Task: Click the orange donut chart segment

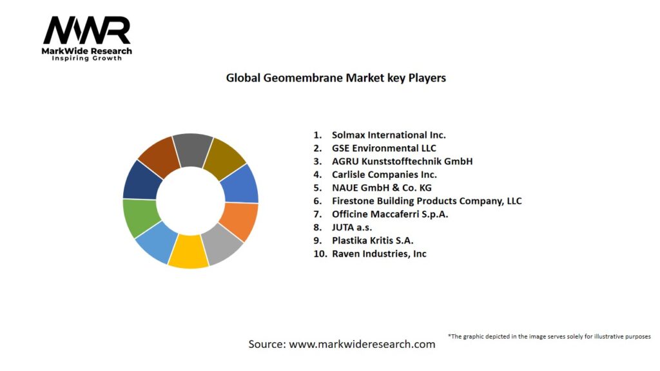Action: 240,221
